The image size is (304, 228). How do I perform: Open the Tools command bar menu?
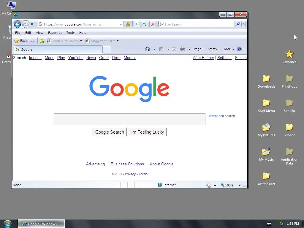click(229, 49)
